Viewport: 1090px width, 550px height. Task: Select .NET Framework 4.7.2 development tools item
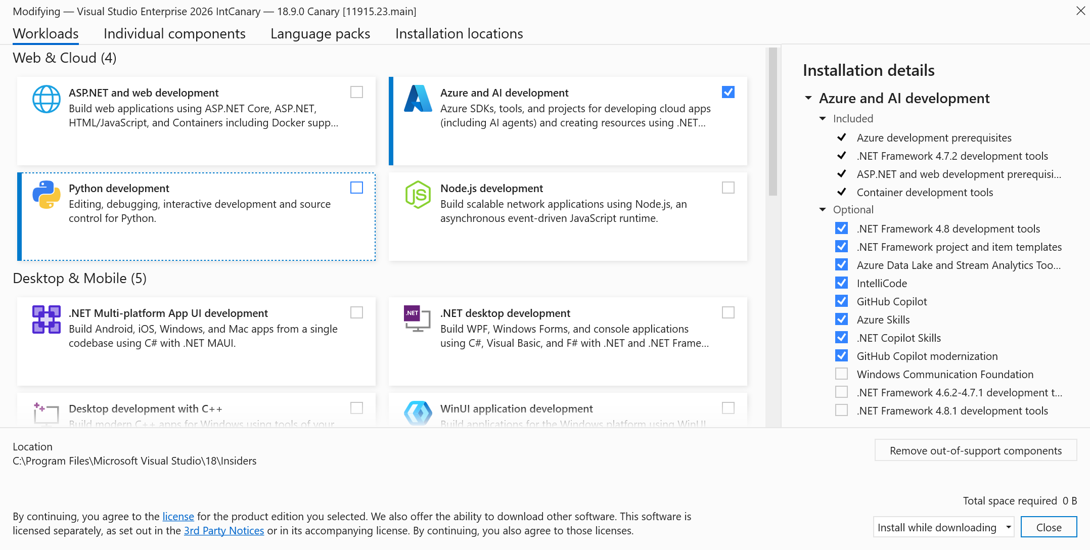952,156
